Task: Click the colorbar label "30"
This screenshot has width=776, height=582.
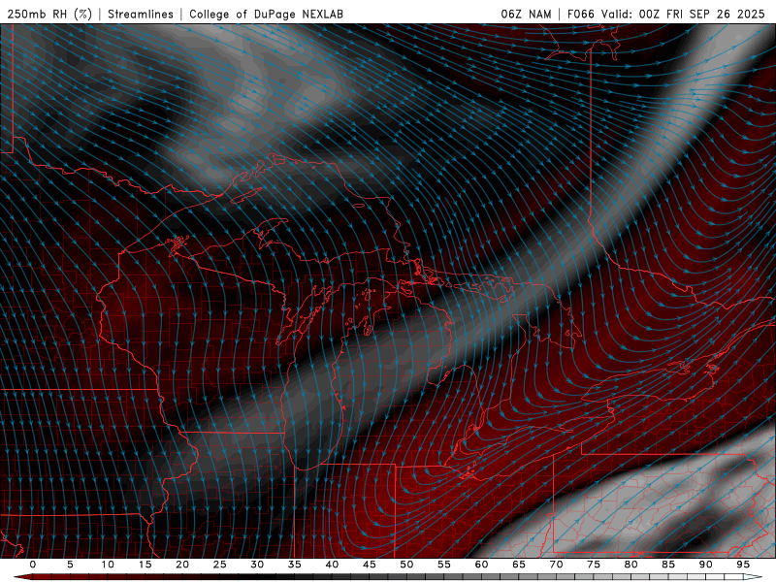Action: 257,565
